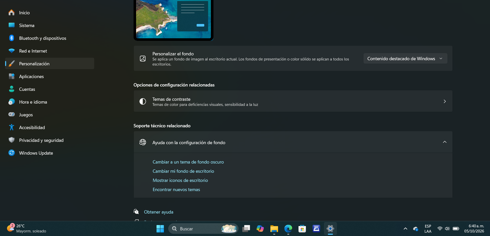Click the Buscar taskbar search box

click(203, 229)
